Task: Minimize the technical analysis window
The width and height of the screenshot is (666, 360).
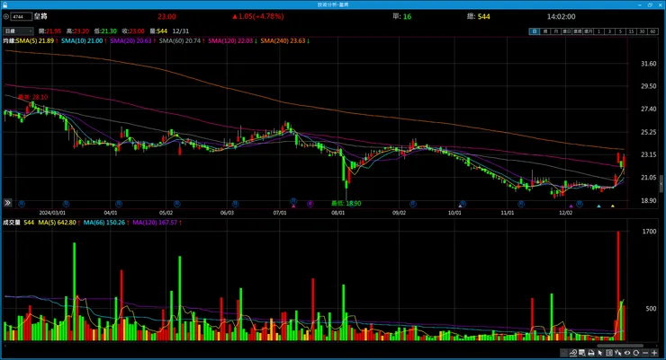Action: coord(640,4)
